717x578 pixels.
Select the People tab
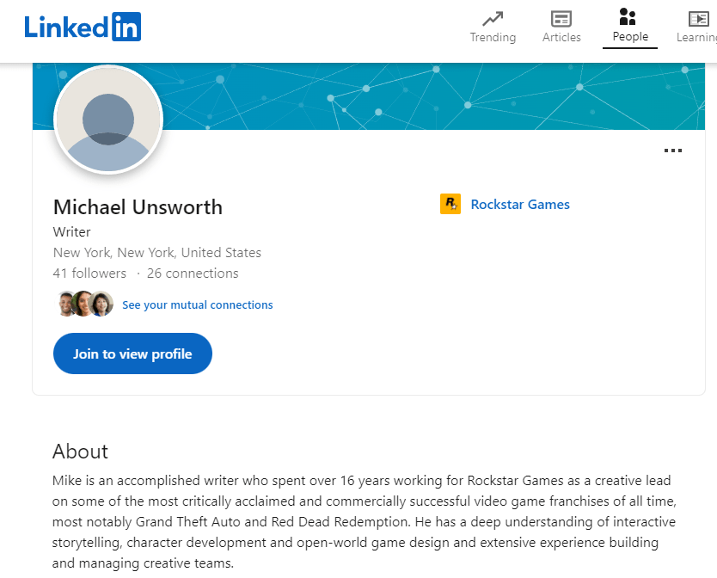tap(629, 27)
